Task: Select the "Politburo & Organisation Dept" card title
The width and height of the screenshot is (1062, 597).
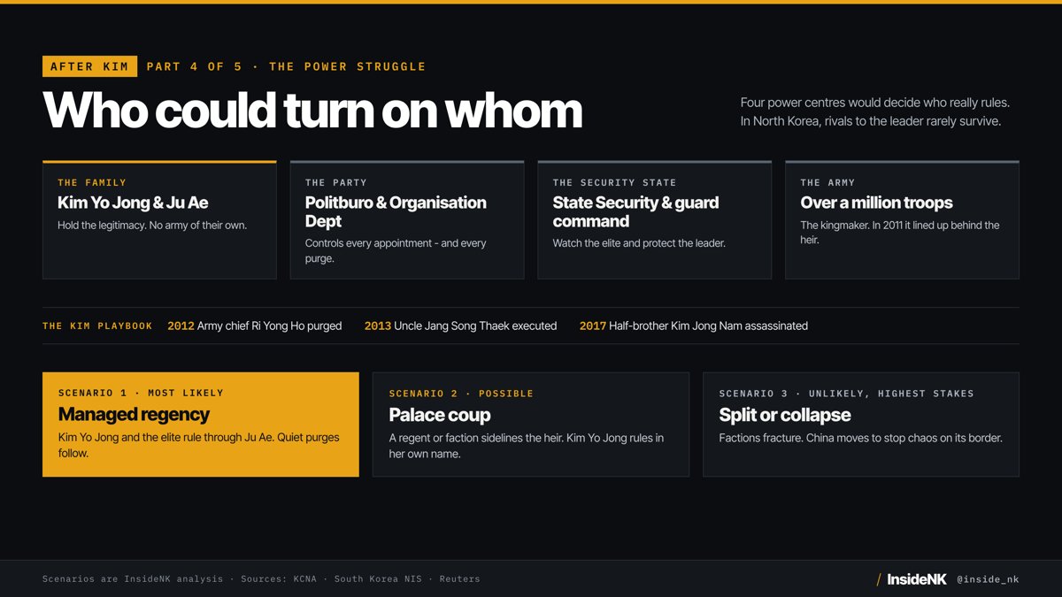Action: (x=396, y=212)
